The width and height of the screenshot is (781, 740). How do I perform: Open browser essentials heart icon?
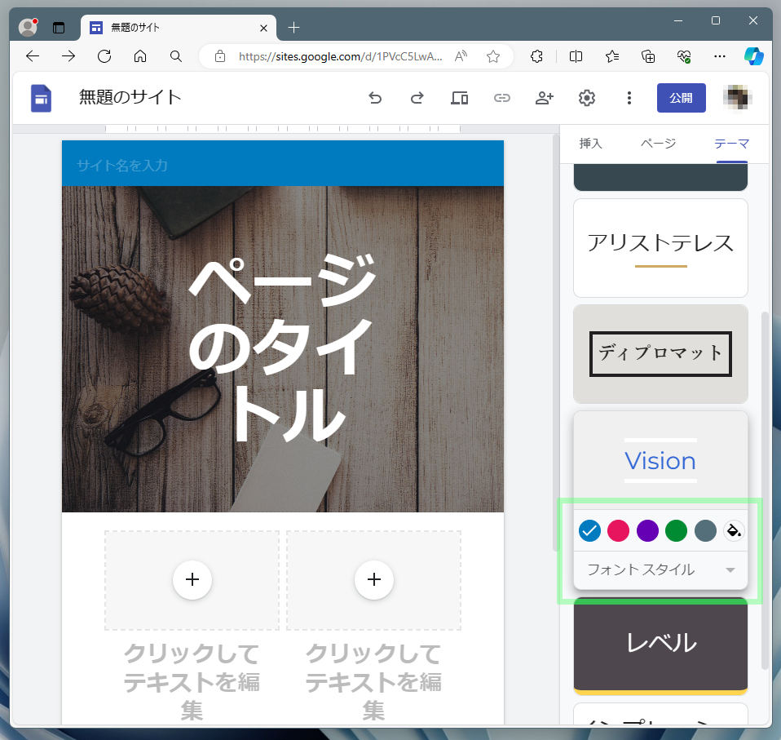pyautogui.click(x=684, y=56)
